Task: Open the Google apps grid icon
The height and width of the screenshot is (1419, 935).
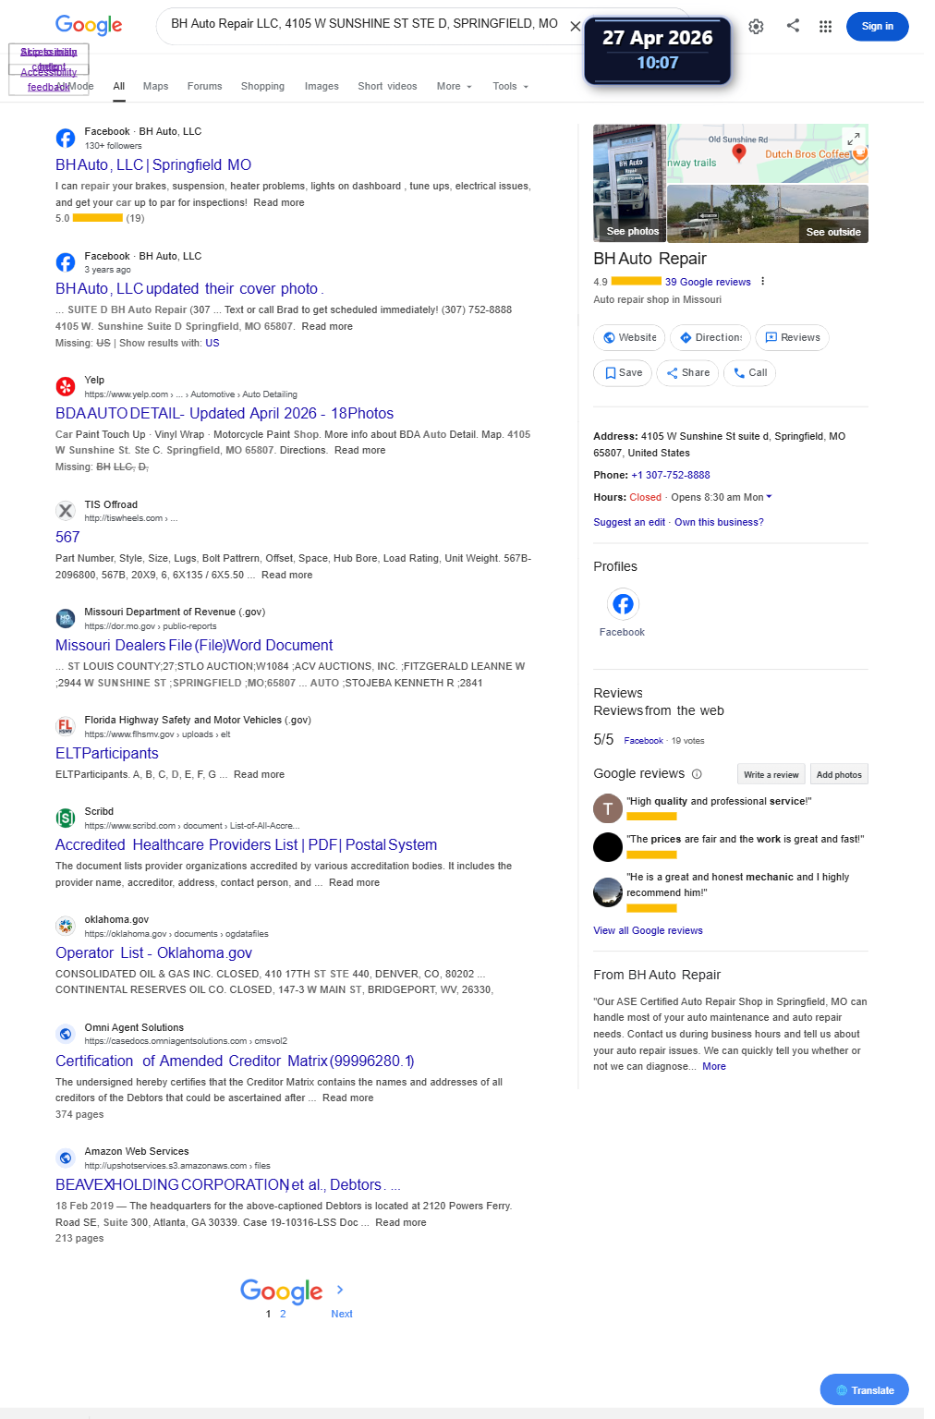Action: click(x=825, y=26)
